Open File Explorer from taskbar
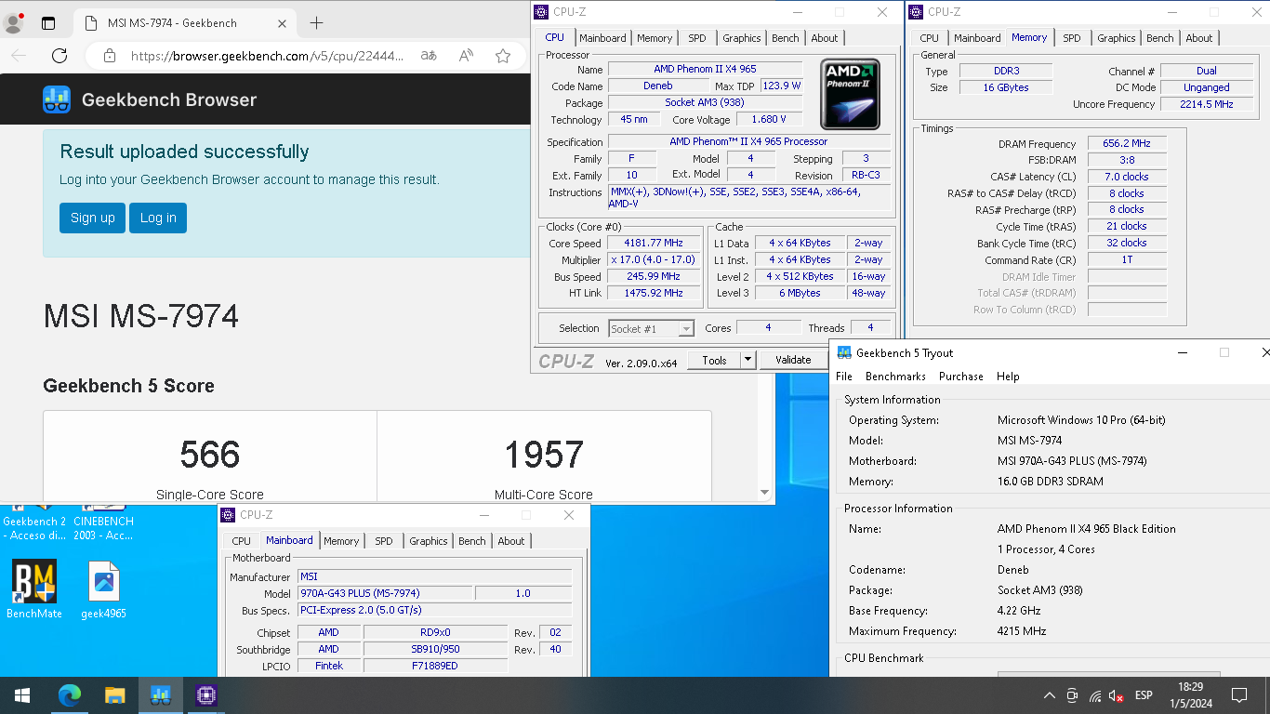 tap(114, 695)
